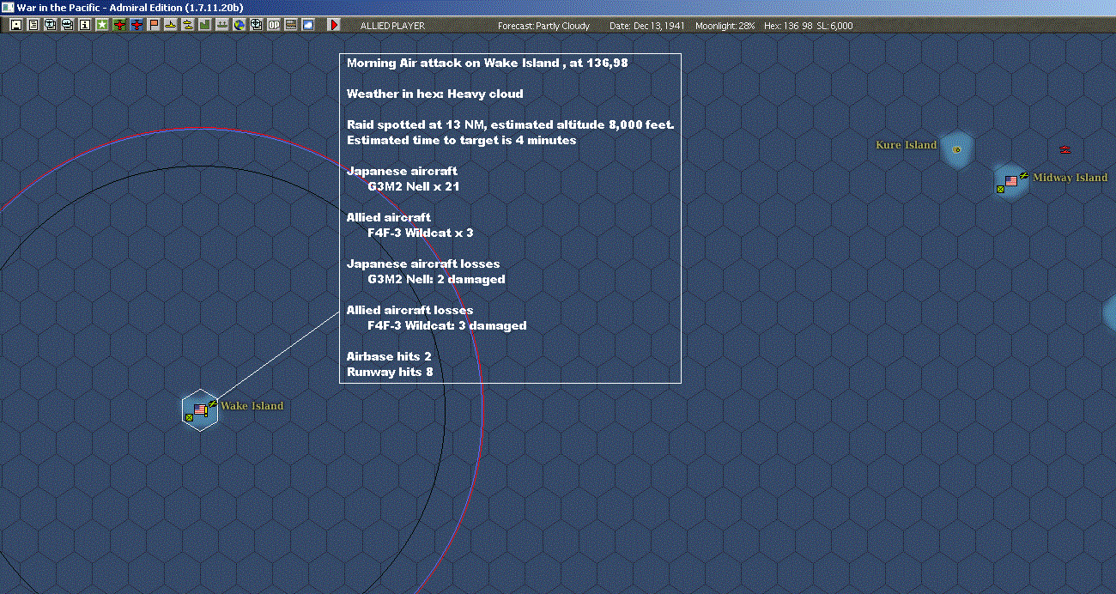
Task: Click the cloud weather toolbar icon
Action: [307, 25]
